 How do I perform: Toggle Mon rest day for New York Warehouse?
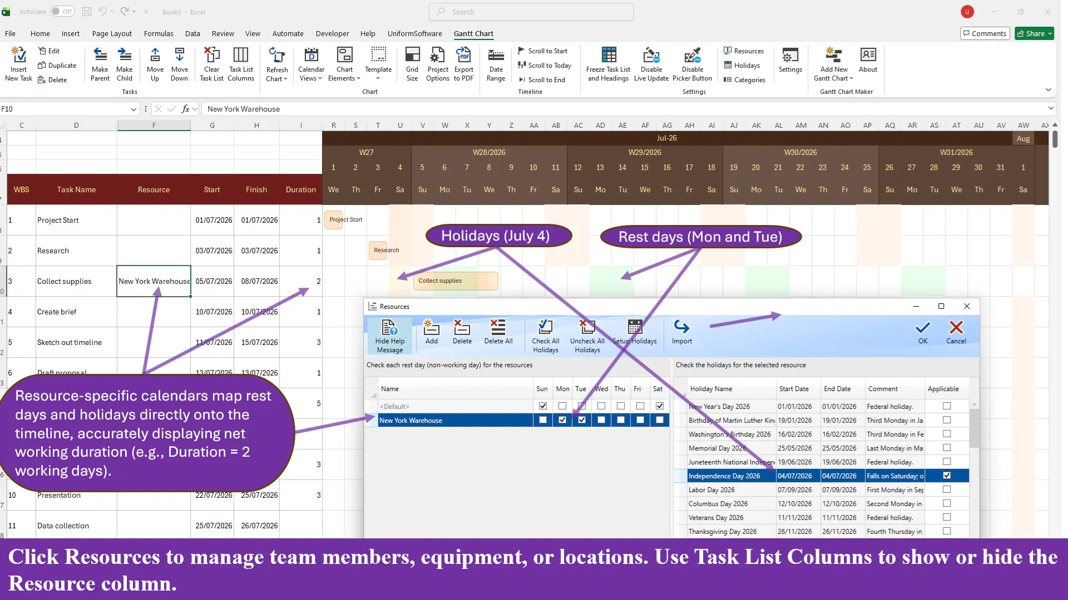coord(562,420)
